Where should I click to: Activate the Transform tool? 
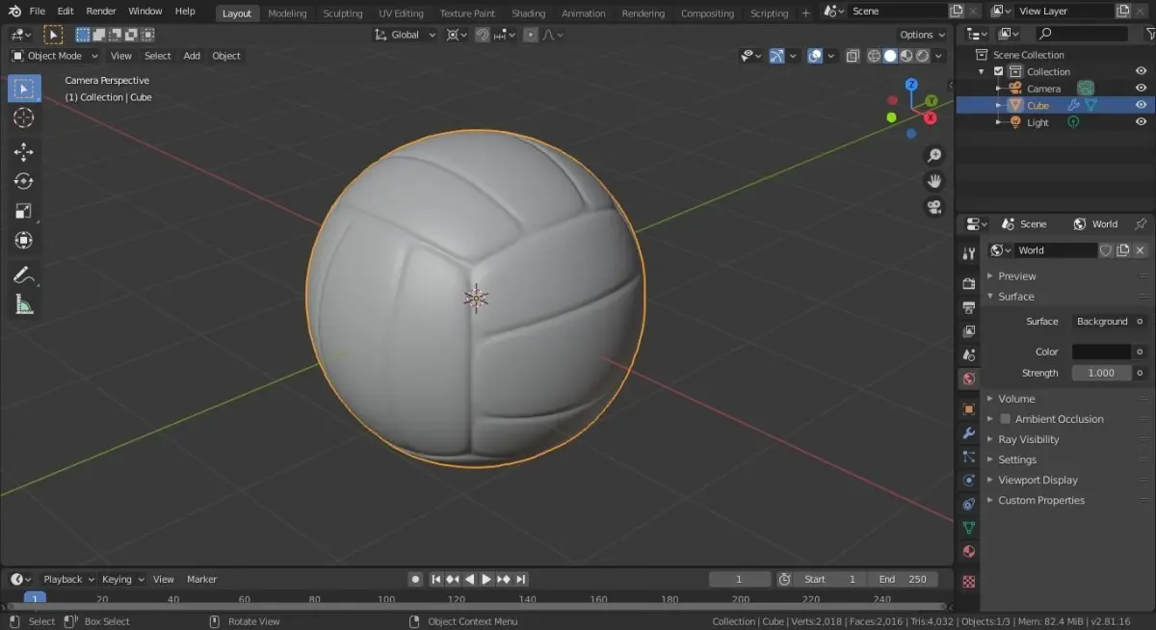pyautogui.click(x=24, y=240)
